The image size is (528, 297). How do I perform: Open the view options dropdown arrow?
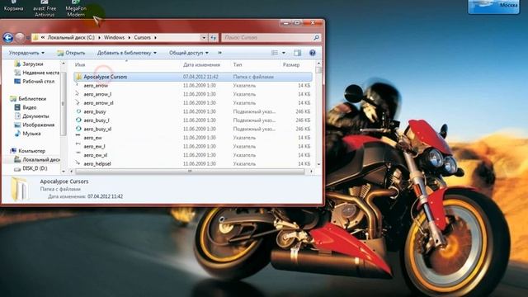[x=284, y=53]
